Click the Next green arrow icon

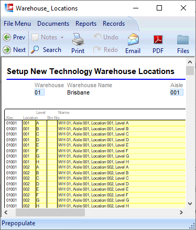pyautogui.click(x=7, y=50)
